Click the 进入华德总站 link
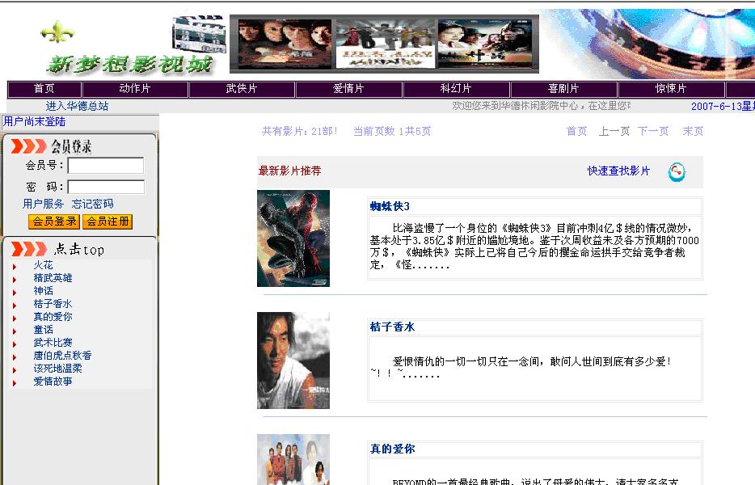The image size is (755, 485). pos(77,106)
